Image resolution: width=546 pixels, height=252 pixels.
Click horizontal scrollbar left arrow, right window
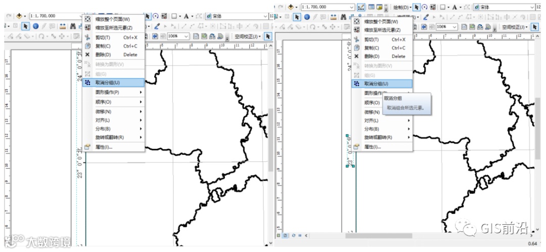point(306,235)
